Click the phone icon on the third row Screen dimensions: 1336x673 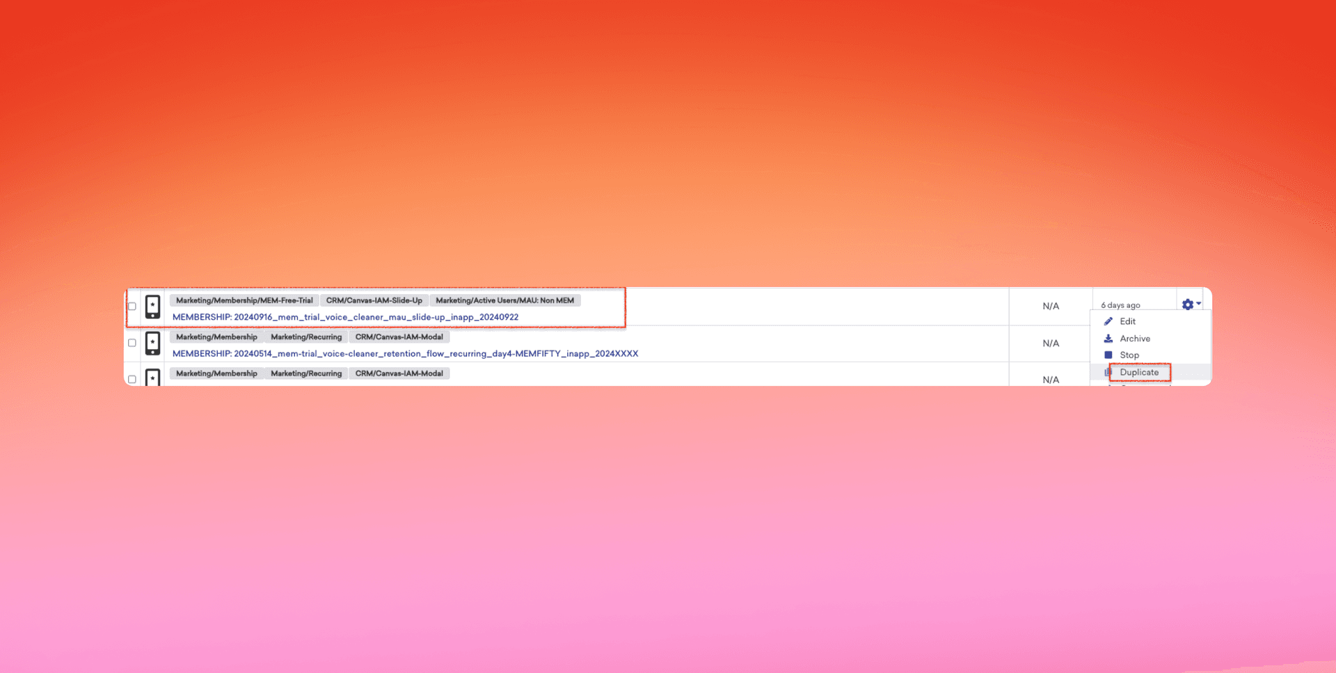click(x=152, y=378)
